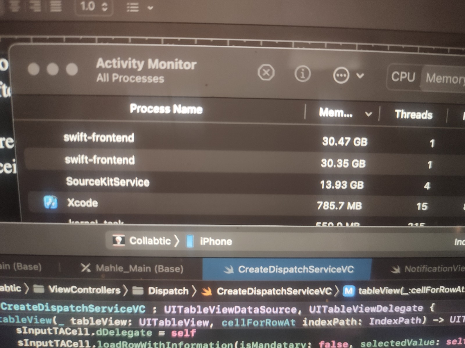Sort by the Process Name column header
Image resolution: width=465 pixels, height=348 pixels.
click(166, 109)
